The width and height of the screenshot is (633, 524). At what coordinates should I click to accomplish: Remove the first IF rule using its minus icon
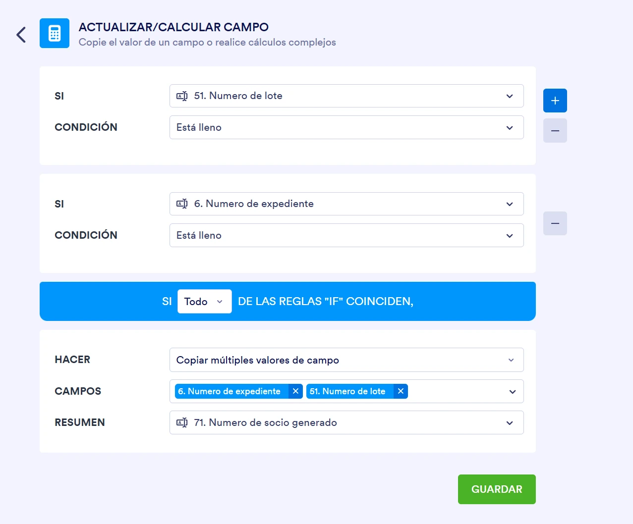(x=555, y=130)
